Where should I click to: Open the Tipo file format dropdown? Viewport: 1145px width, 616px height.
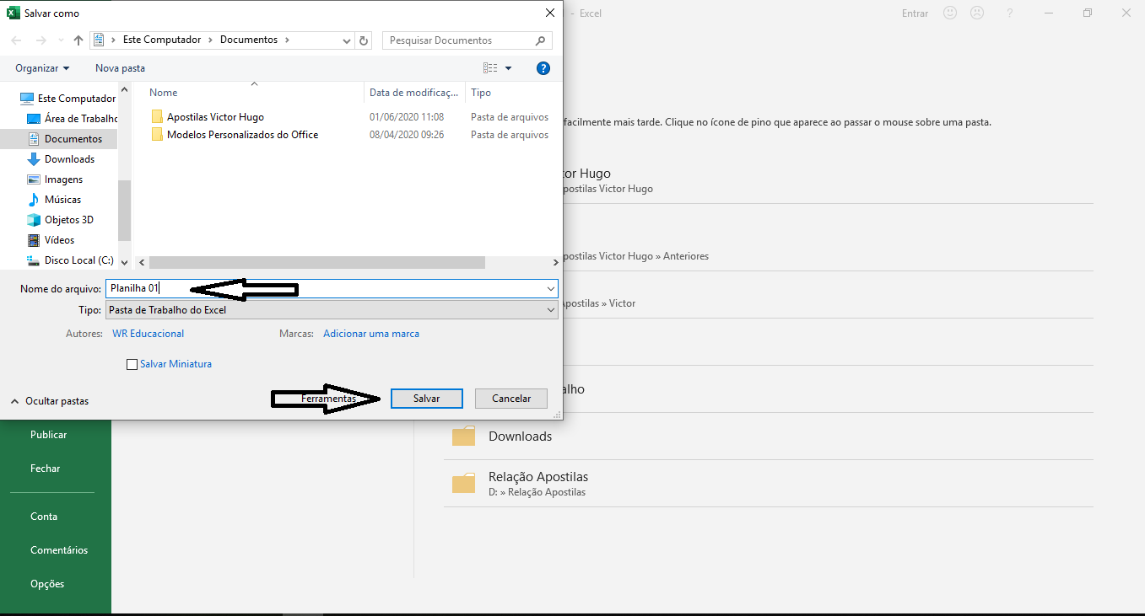point(332,310)
